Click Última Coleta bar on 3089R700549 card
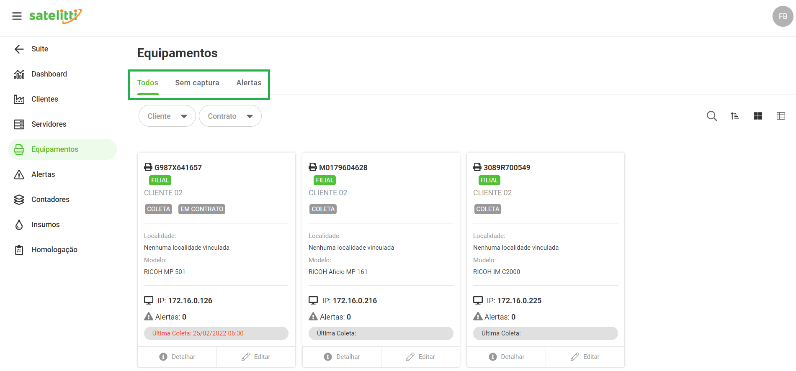796x371 pixels. tap(545, 333)
